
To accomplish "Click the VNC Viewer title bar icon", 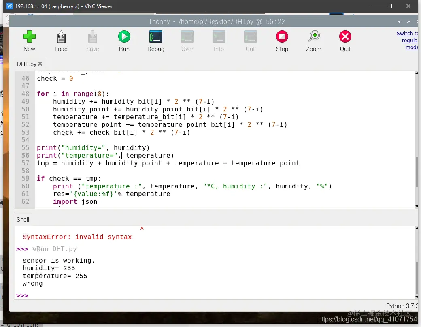I will click(9, 6).
